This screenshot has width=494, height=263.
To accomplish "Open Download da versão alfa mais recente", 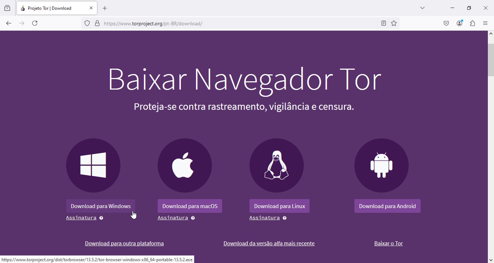I will pos(269,243).
